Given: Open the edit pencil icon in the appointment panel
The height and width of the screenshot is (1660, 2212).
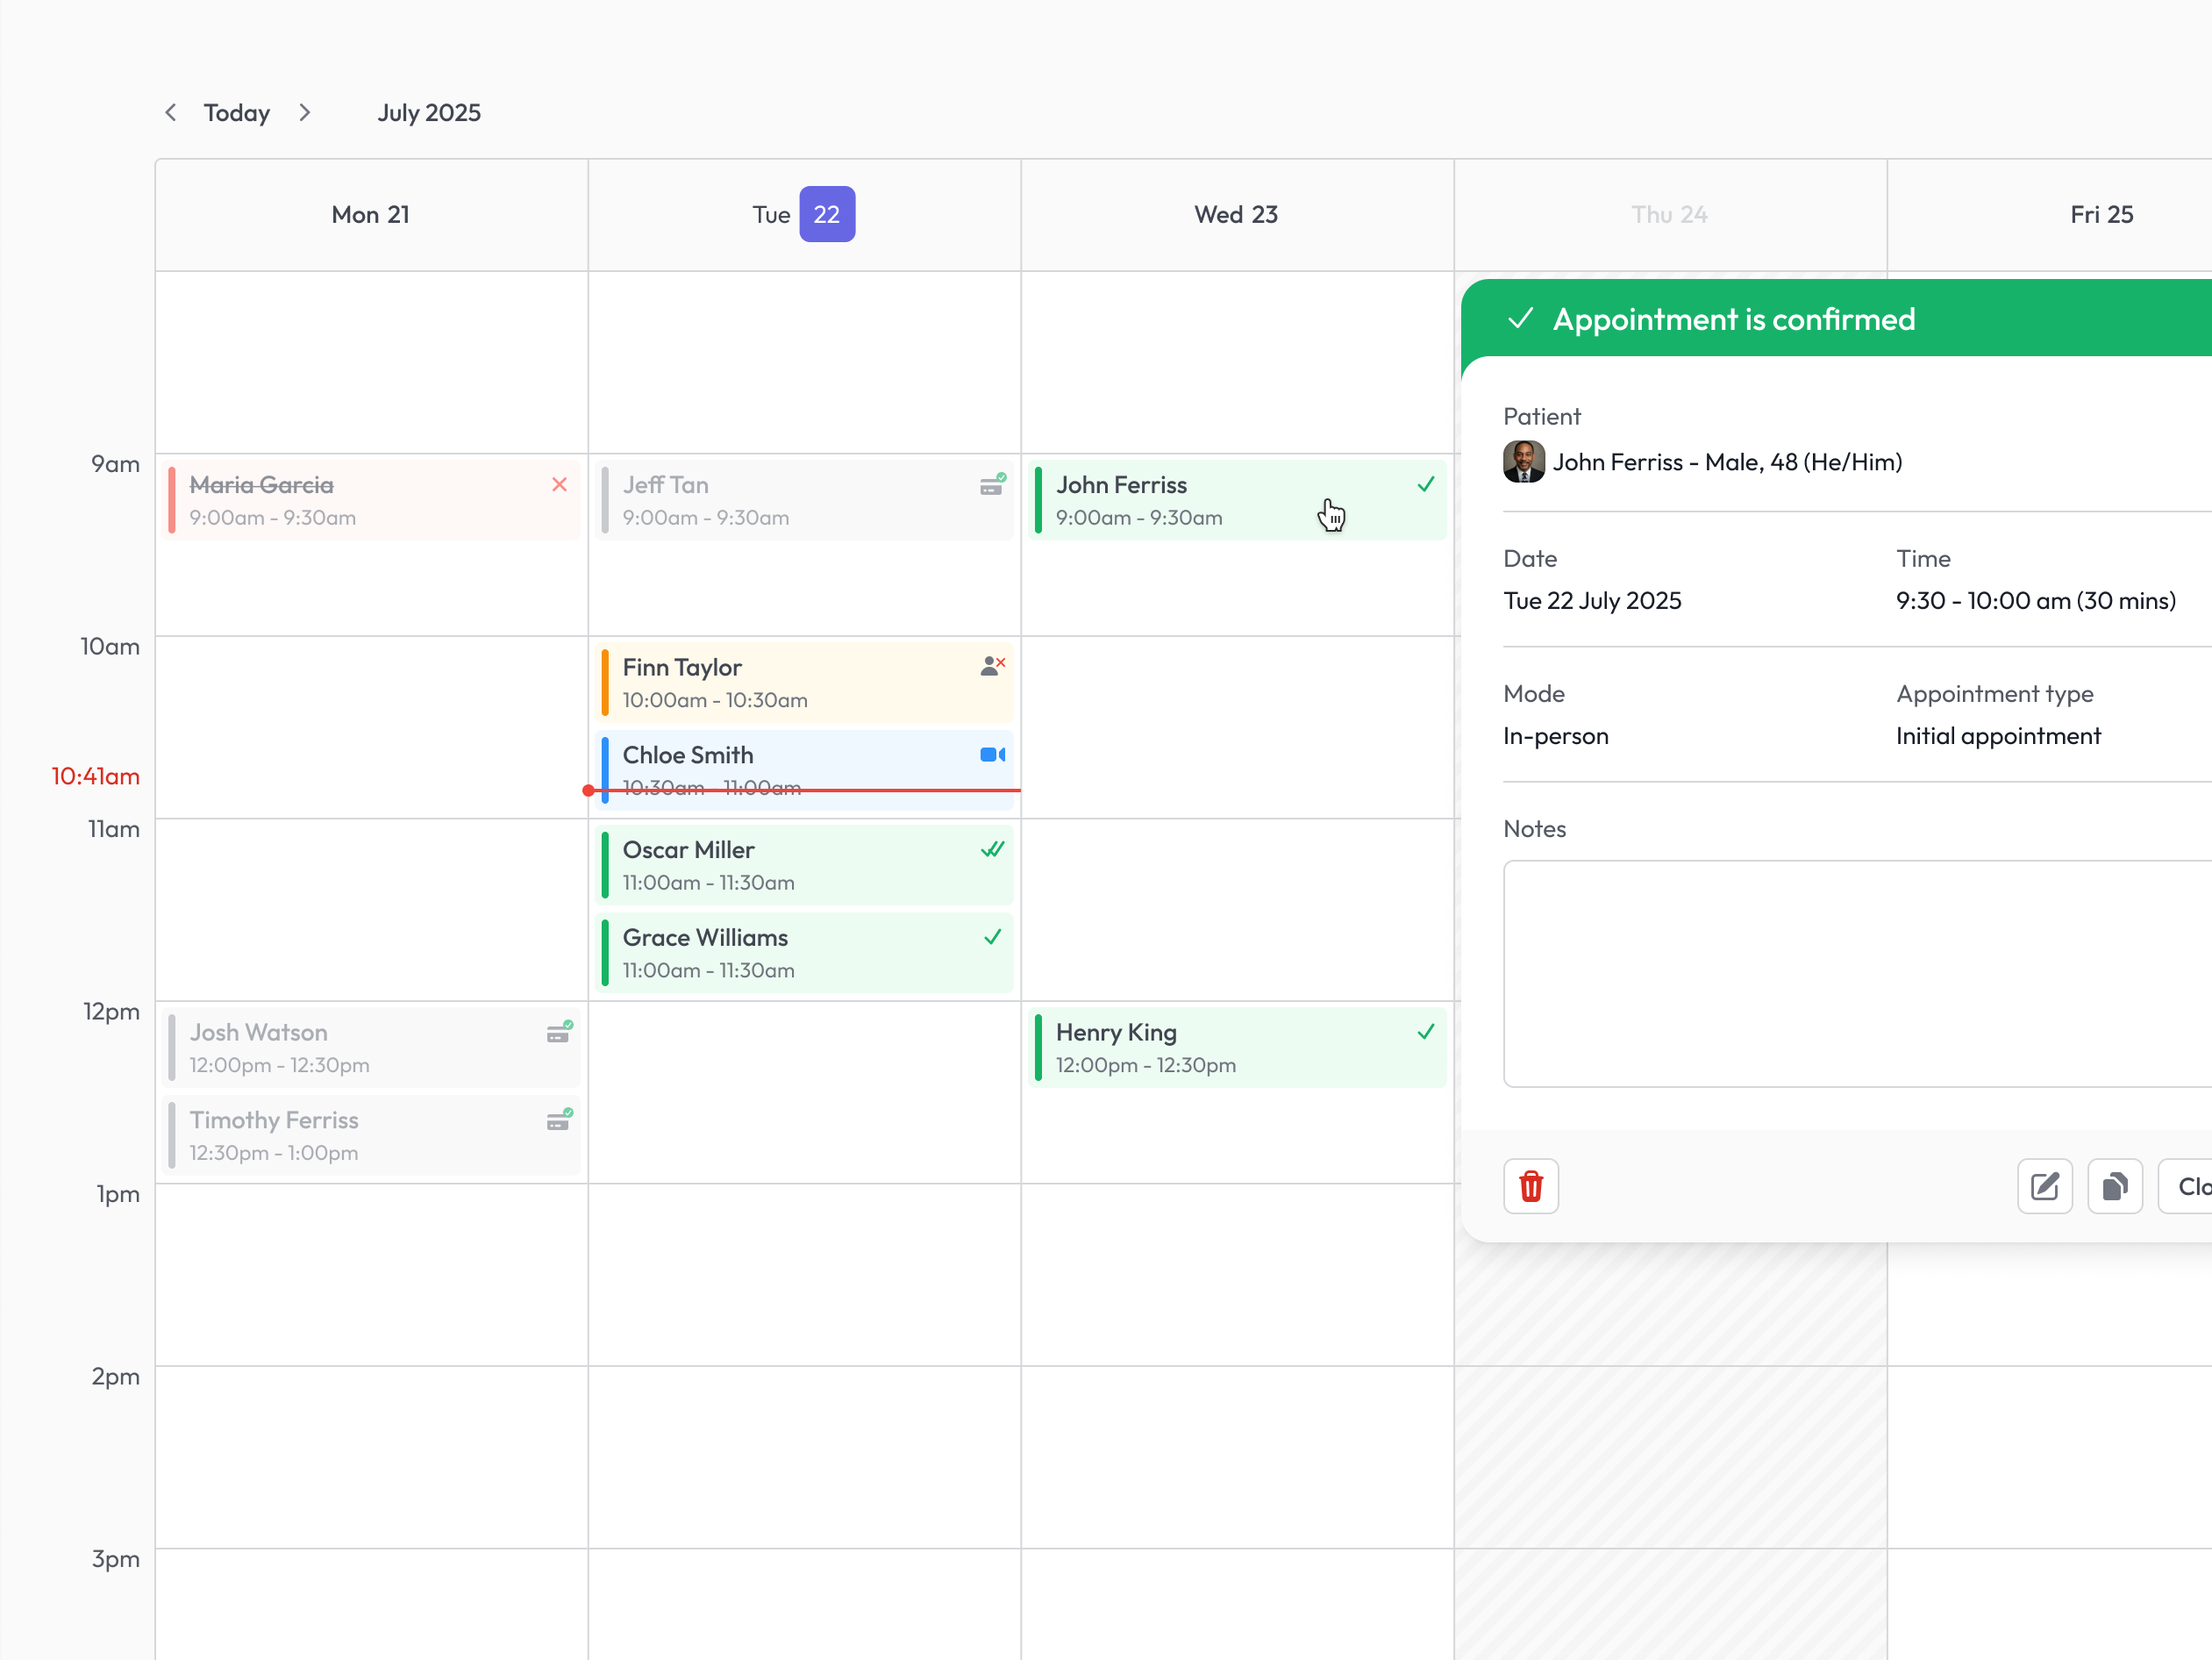Looking at the screenshot, I should point(2044,1185).
